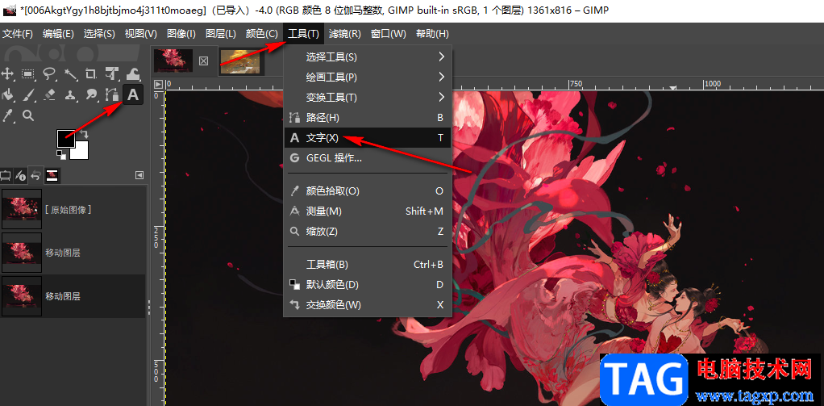
Task: Select the Move tool in toolbox
Action: pos(7,73)
